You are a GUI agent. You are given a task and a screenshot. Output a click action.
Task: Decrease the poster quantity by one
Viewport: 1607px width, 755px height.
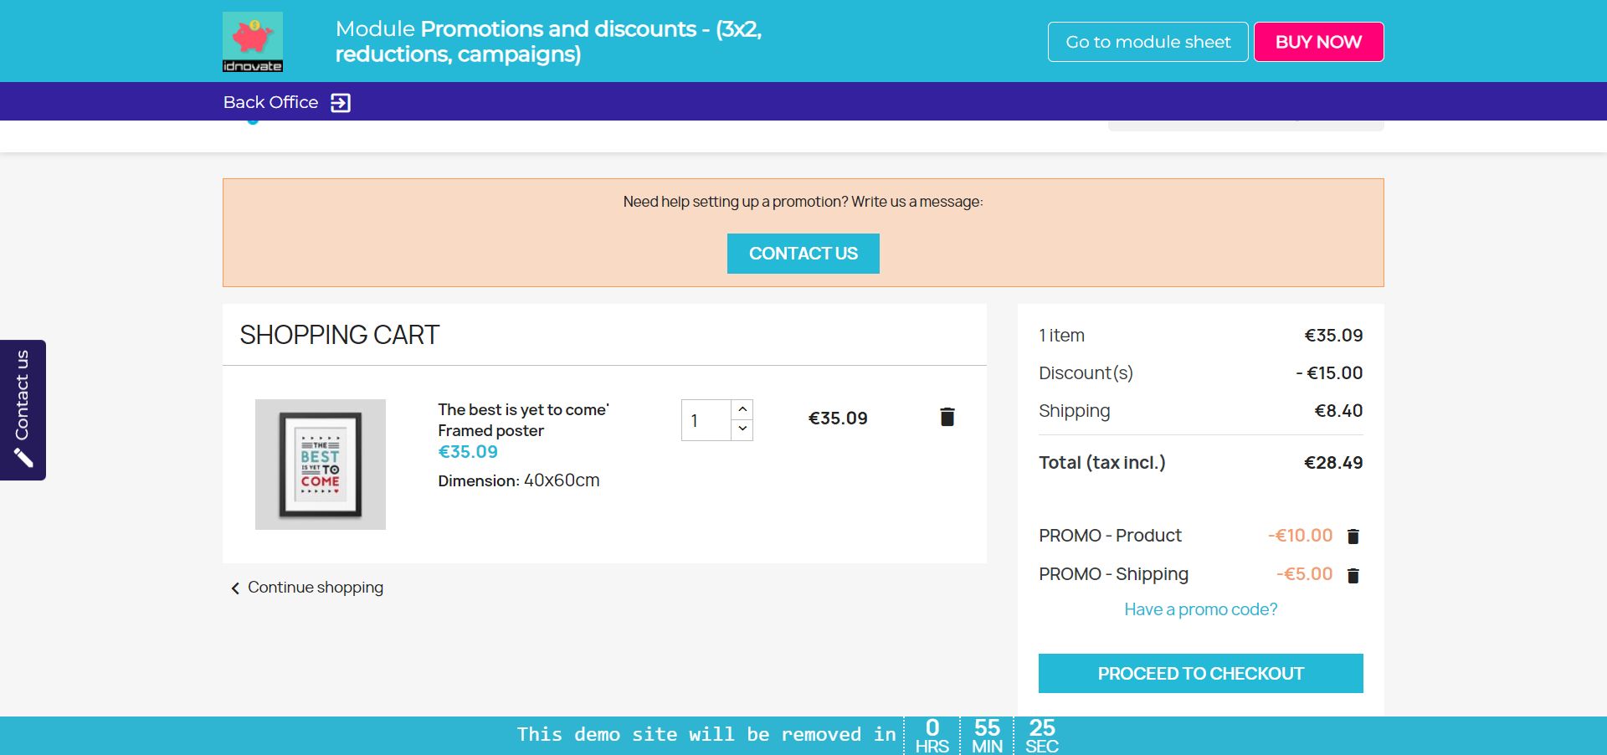point(742,429)
